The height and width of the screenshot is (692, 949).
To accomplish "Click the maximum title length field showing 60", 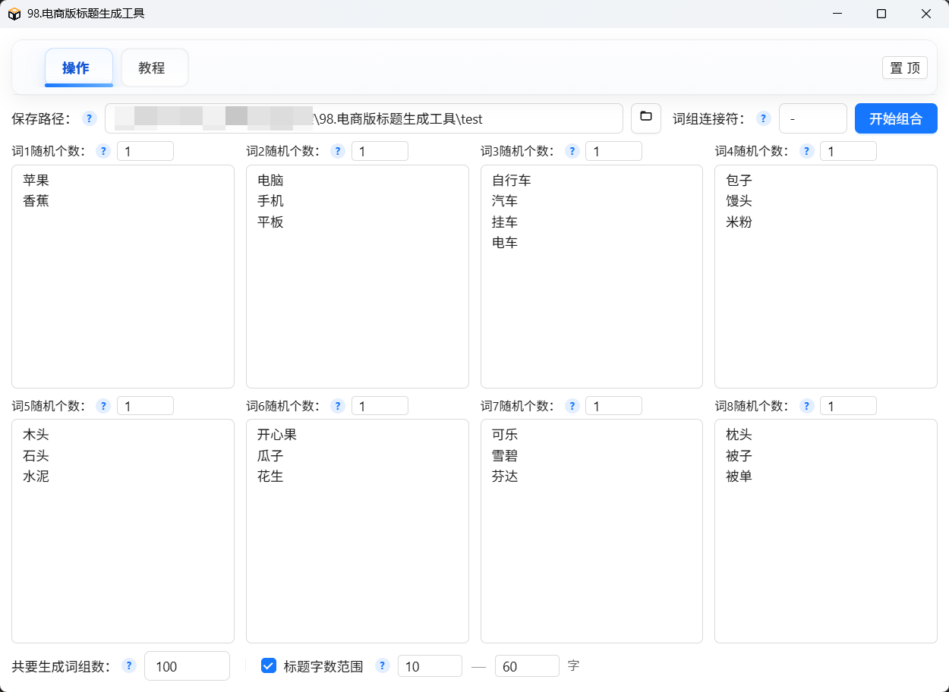I will click(526, 666).
